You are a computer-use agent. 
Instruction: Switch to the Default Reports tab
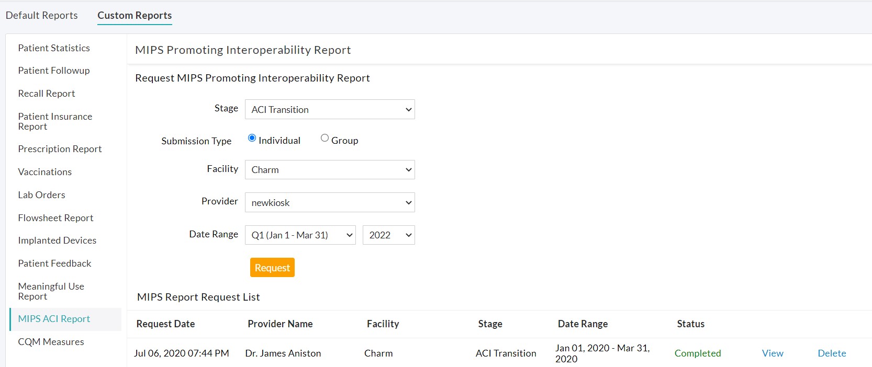coord(42,15)
